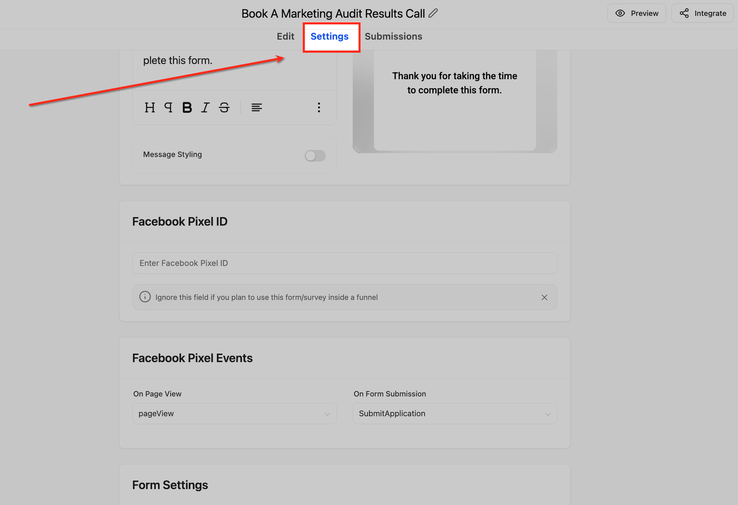Click the Preview button

(x=637, y=13)
